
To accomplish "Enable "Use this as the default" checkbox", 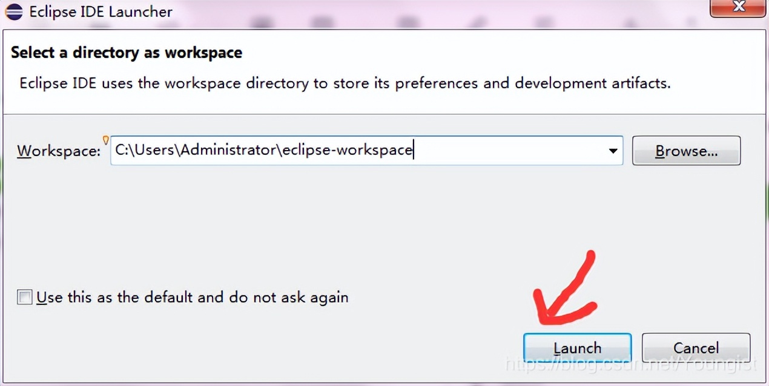I will click(x=25, y=298).
